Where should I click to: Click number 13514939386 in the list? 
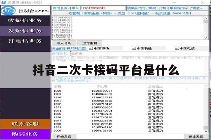pyautogui.click(x=62, y=17)
